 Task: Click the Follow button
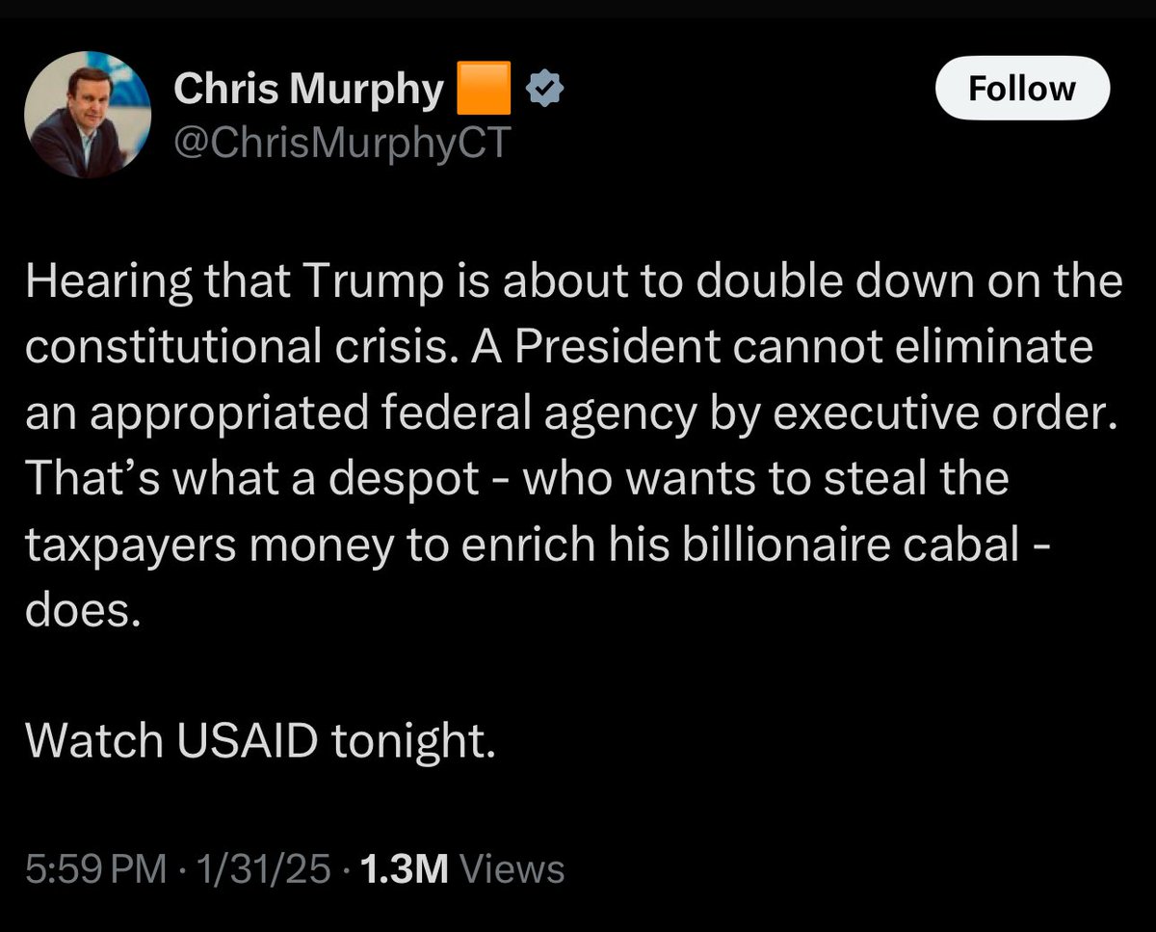(x=1022, y=88)
